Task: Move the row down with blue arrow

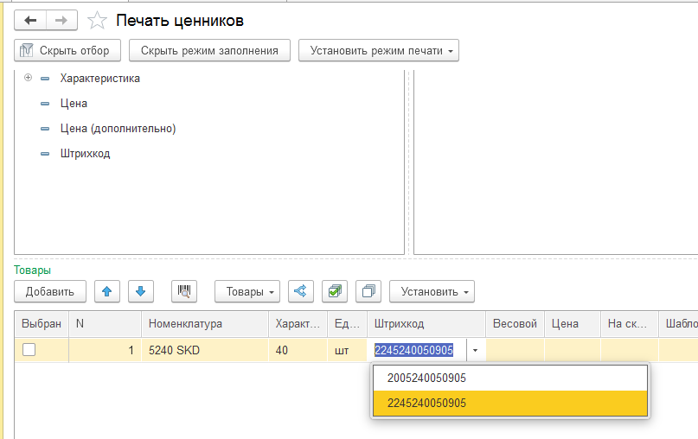Action: [141, 291]
